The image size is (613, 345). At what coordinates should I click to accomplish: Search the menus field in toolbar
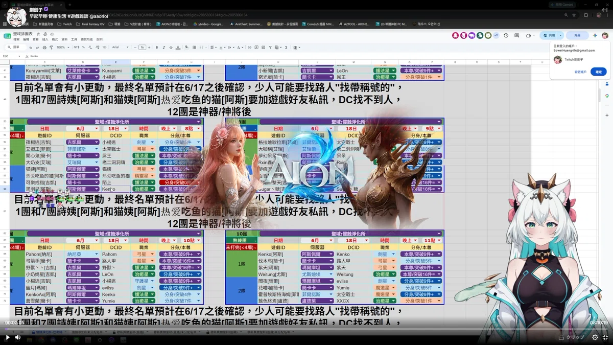(15, 47)
